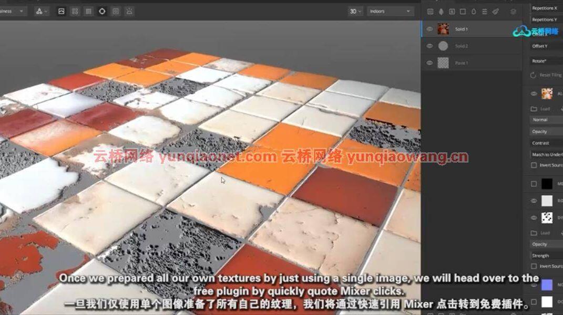
Task: Toggle visibility of Paint 1 layer
Action: point(429,63)
